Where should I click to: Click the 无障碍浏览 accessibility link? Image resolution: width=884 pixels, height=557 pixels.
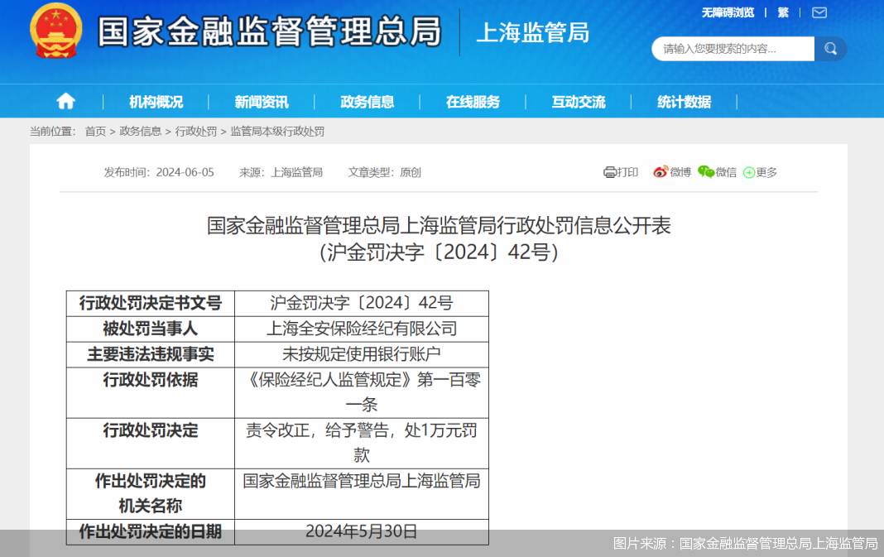[728, 12]
